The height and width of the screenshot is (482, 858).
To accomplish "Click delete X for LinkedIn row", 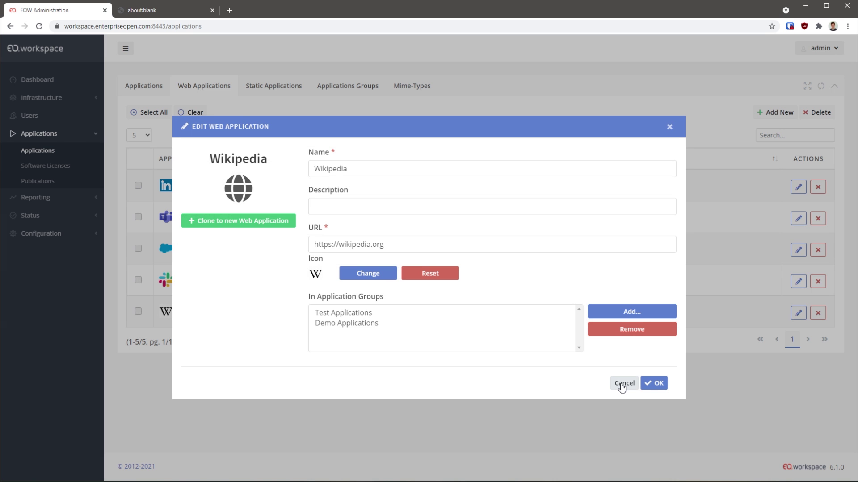I will tap(818, 187).
